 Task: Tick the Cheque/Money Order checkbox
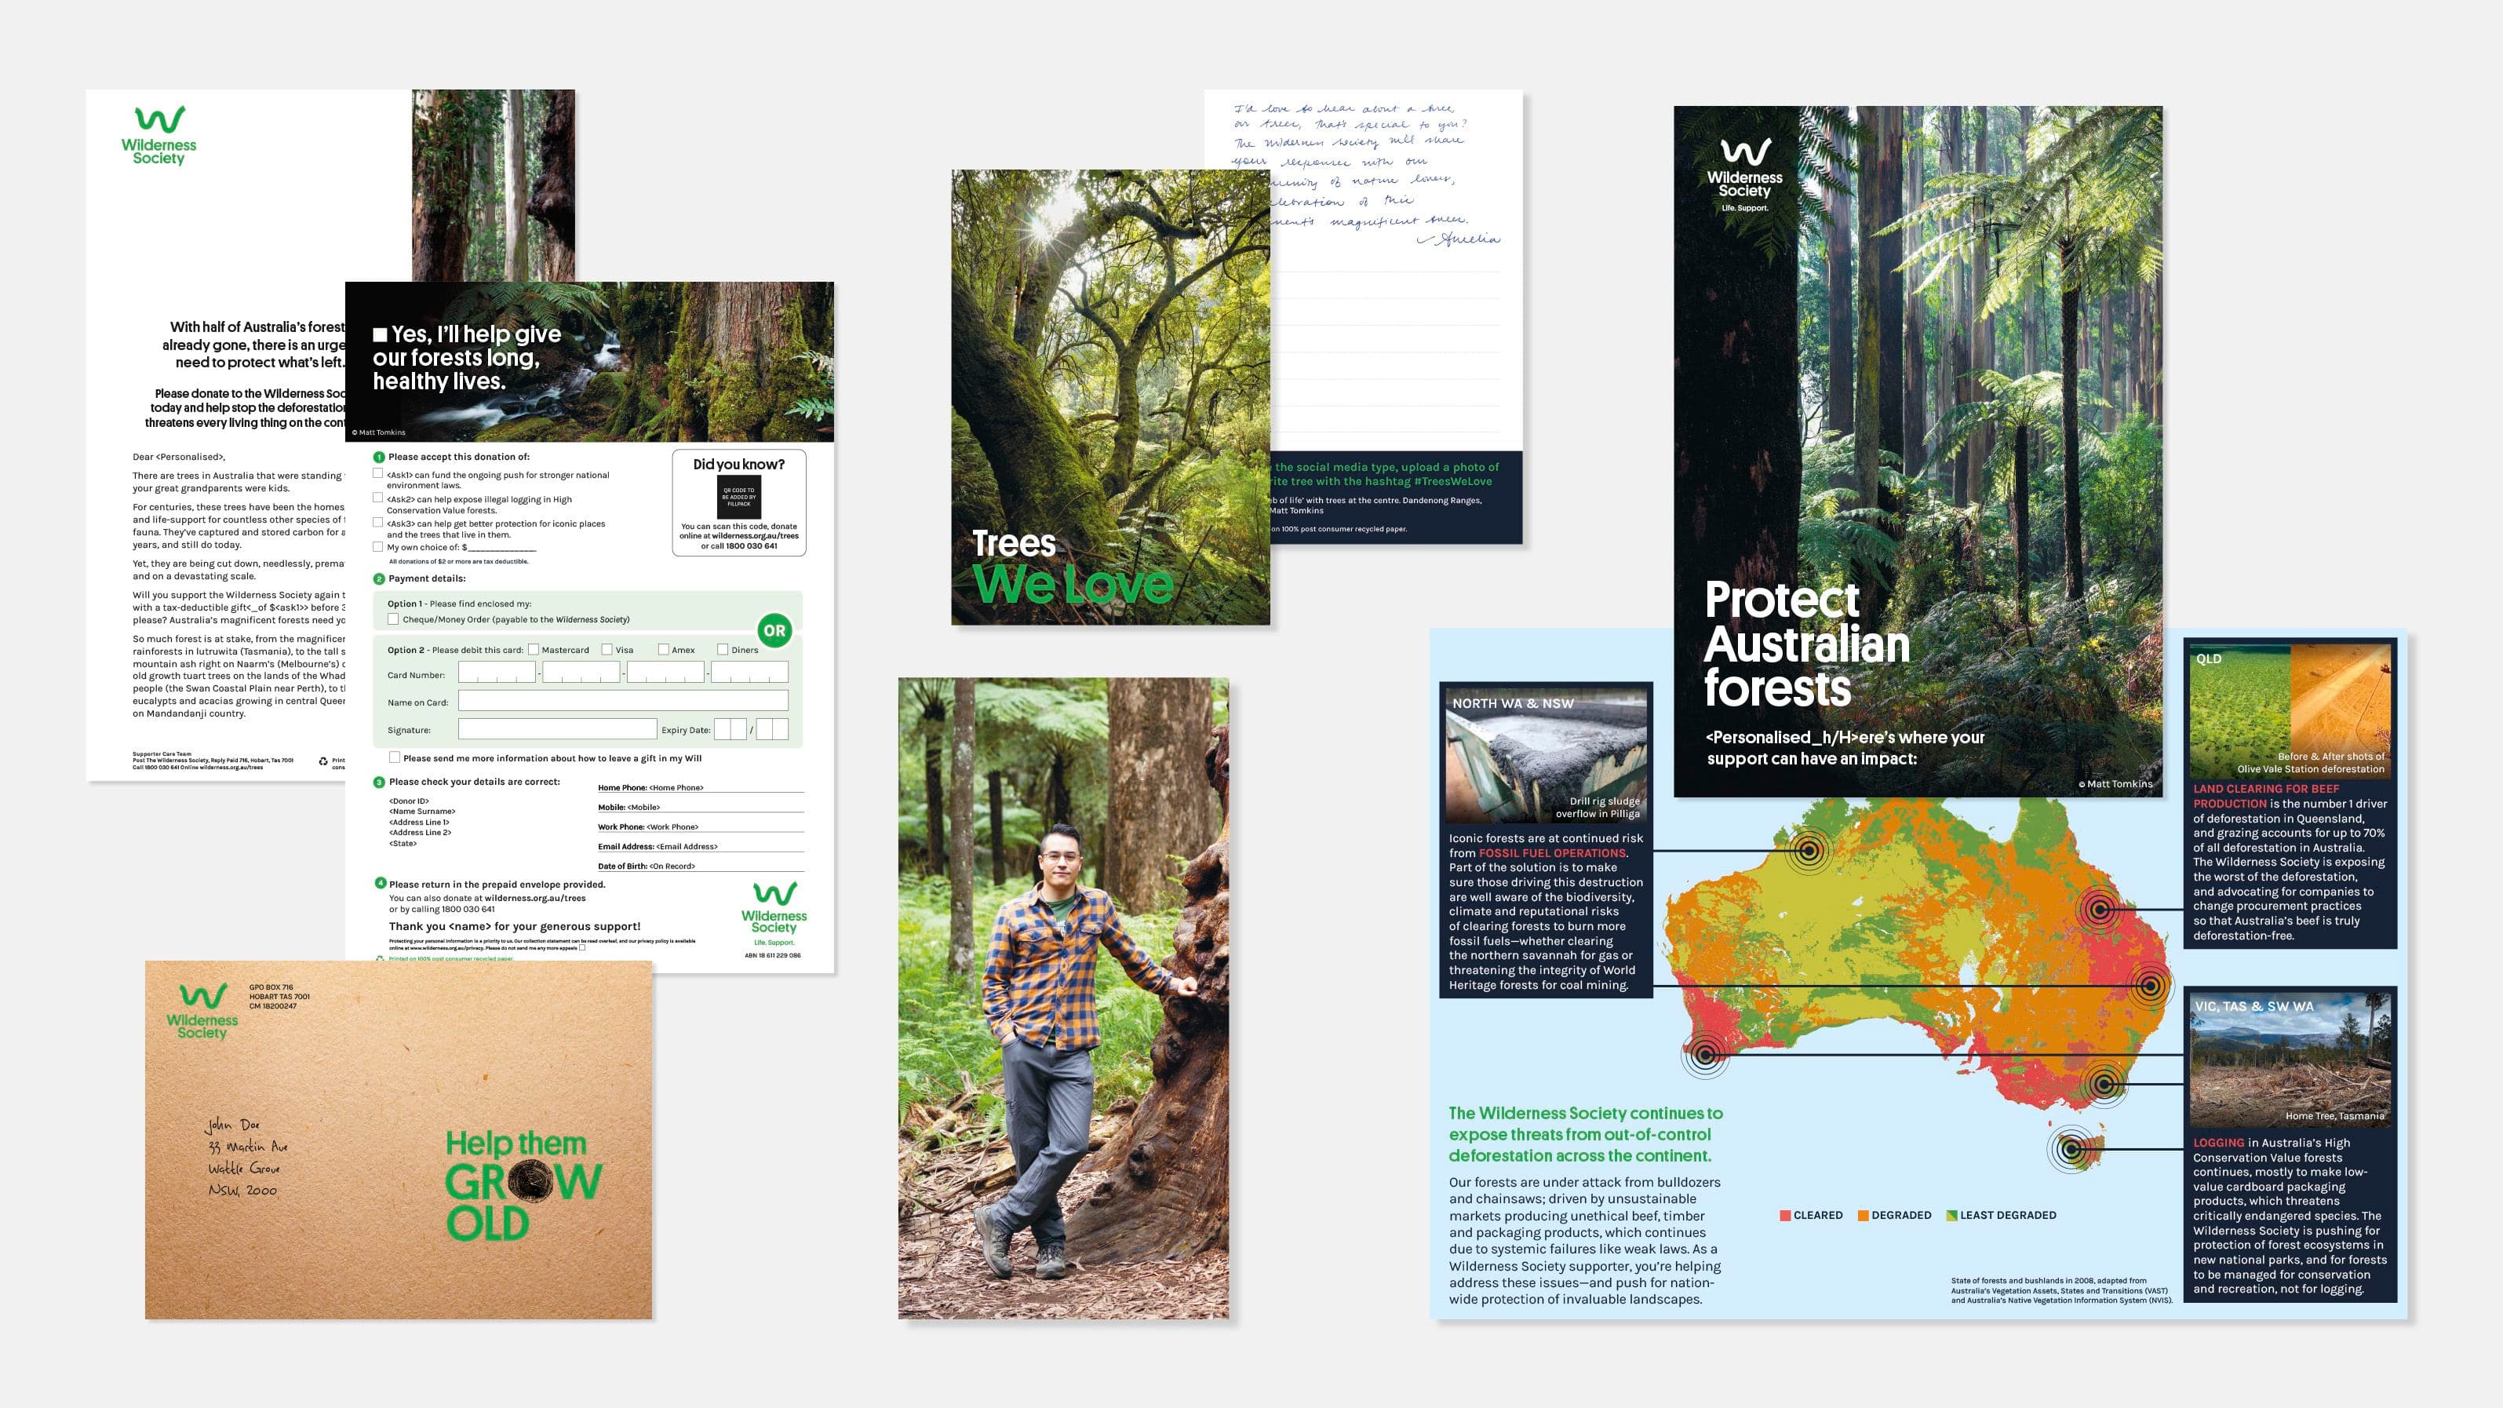(x=394, y=619)
